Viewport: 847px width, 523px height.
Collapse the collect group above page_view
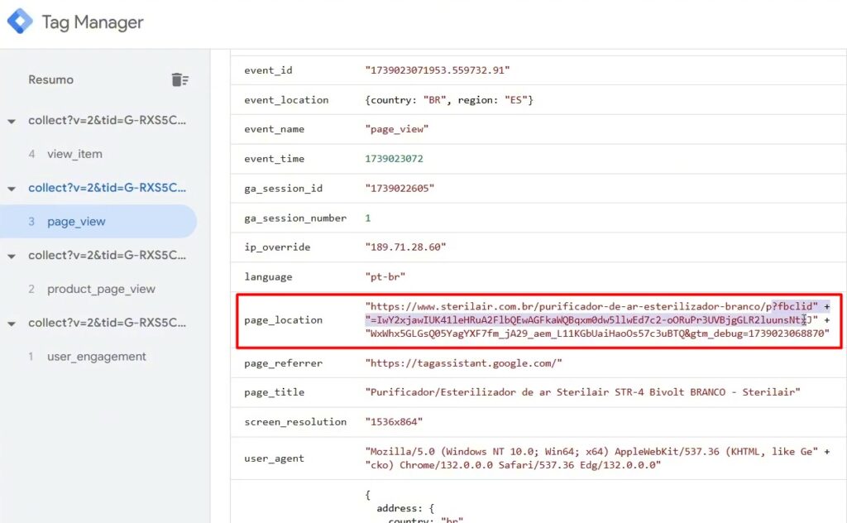pyautogui.click(x=12, y=189)
